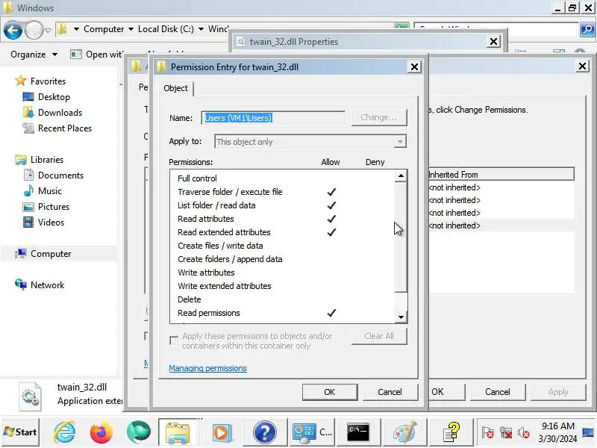Image resolution: width=597 pixels, height=448 pixels.
Task: Select the Object tab
Action: [175, 88]
